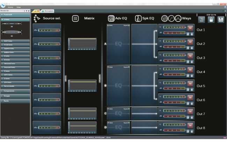227x142 pixels.
Task: Mute output Out 1
Action: (x=190, y=28)
